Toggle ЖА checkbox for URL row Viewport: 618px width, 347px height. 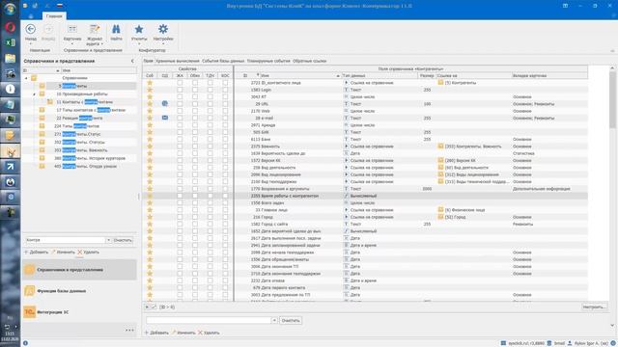(180, 104)
